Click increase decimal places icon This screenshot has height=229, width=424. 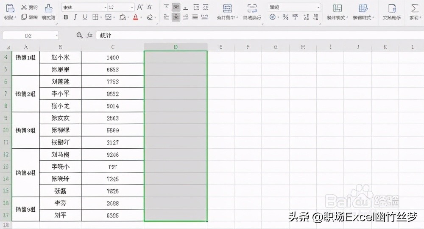tap(306, 17)
